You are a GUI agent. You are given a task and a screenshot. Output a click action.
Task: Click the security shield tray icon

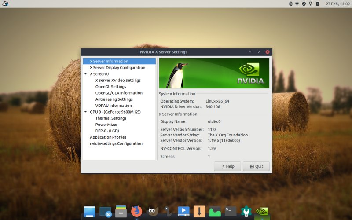(304, 4)
